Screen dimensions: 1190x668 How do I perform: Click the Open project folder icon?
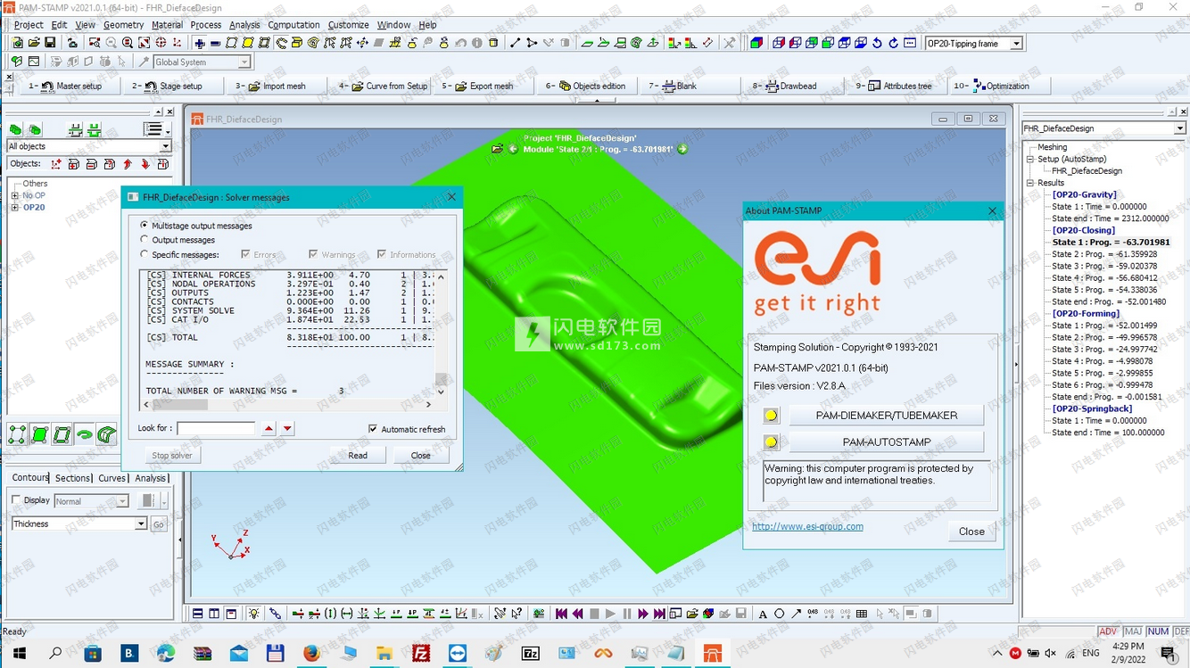tap(34, 43)
